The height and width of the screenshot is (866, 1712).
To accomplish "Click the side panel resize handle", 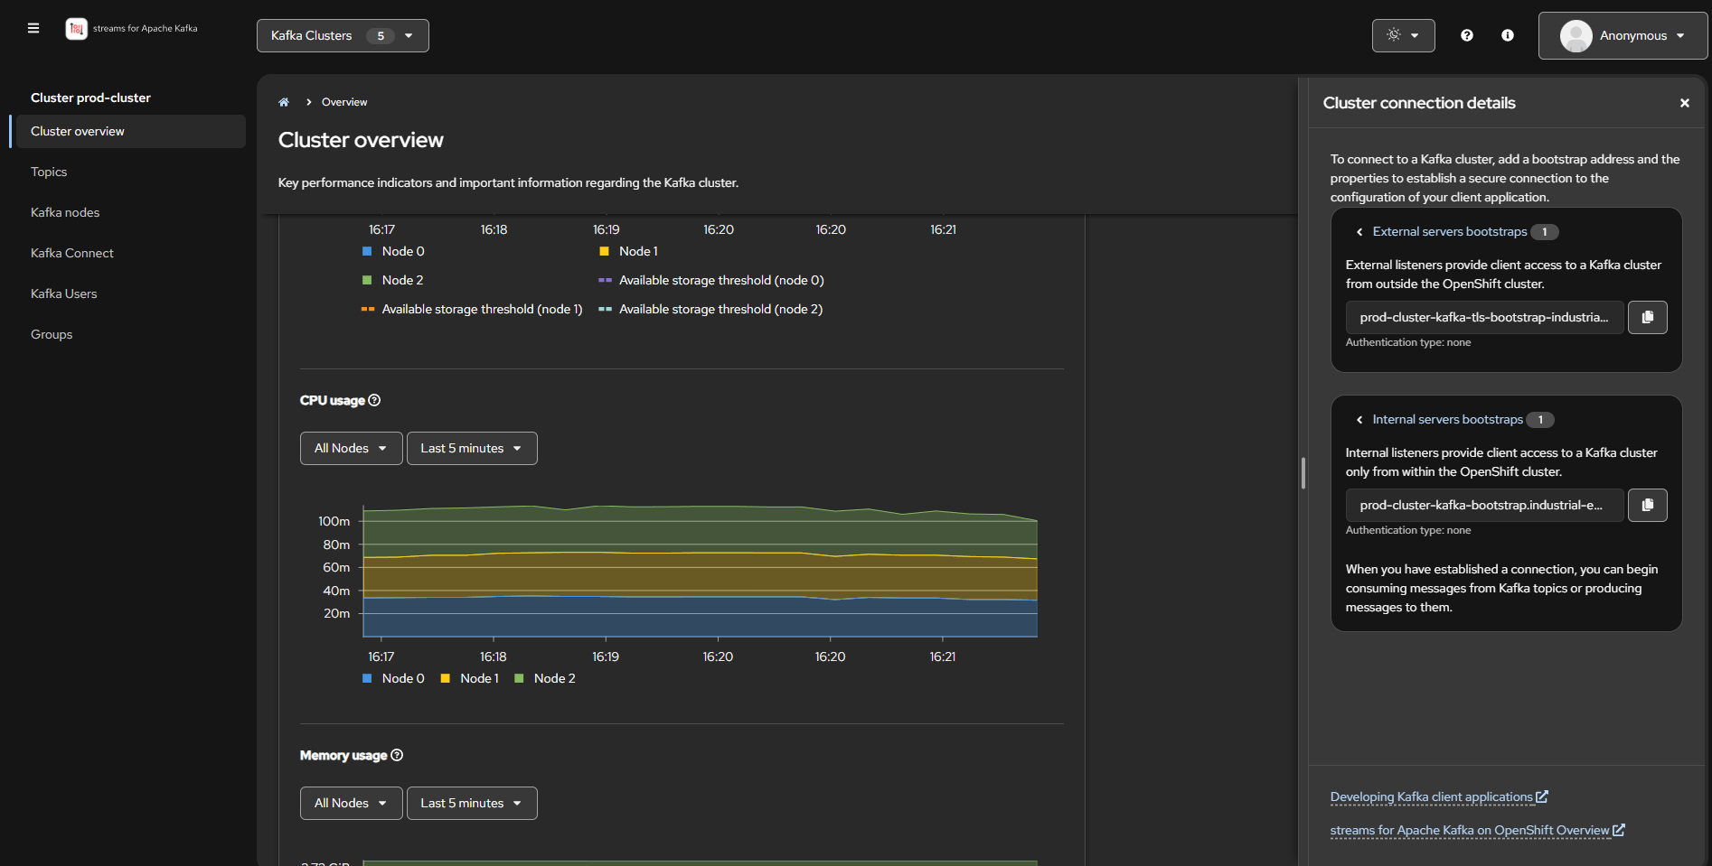I will [x=1303, y=473].
